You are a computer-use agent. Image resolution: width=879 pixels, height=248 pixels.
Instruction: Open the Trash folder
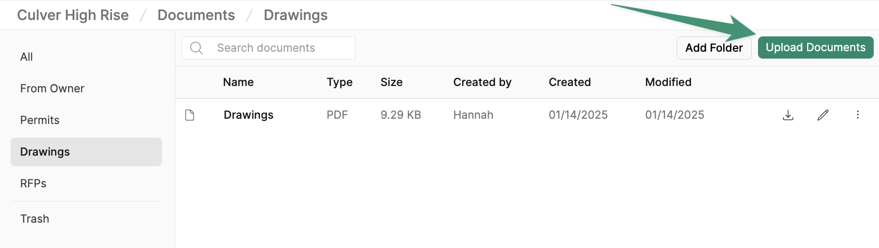pos(34,219)
